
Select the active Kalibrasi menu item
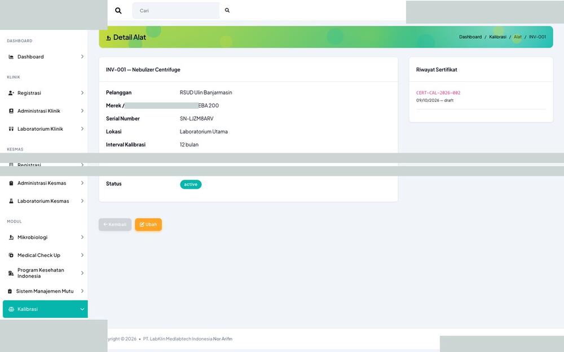click(x=45, y=309)
